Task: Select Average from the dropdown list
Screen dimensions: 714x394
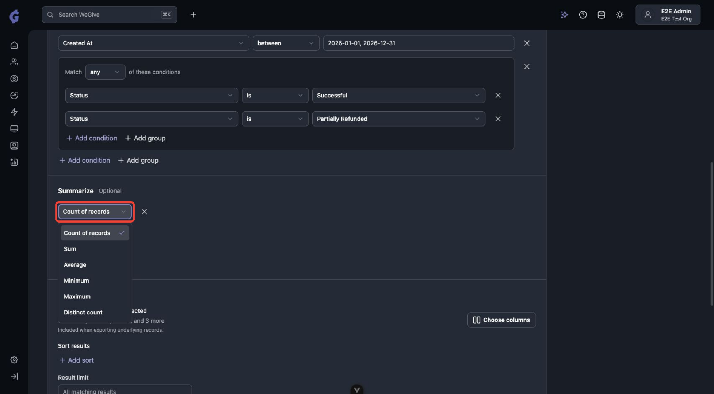Action: [x=95, y=265]
